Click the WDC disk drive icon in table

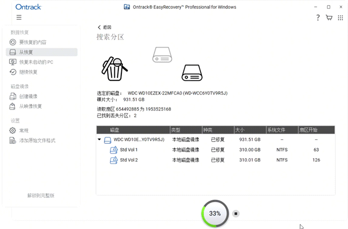coord(108,140)
